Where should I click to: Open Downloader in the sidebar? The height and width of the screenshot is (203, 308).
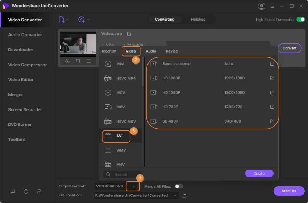pos(20,50)
